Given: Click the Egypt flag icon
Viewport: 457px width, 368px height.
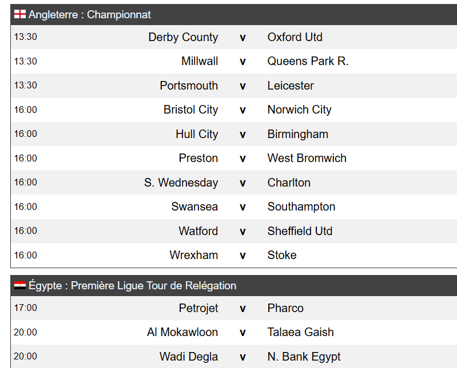Looking at the screenshot, I should tap(20, 285).
